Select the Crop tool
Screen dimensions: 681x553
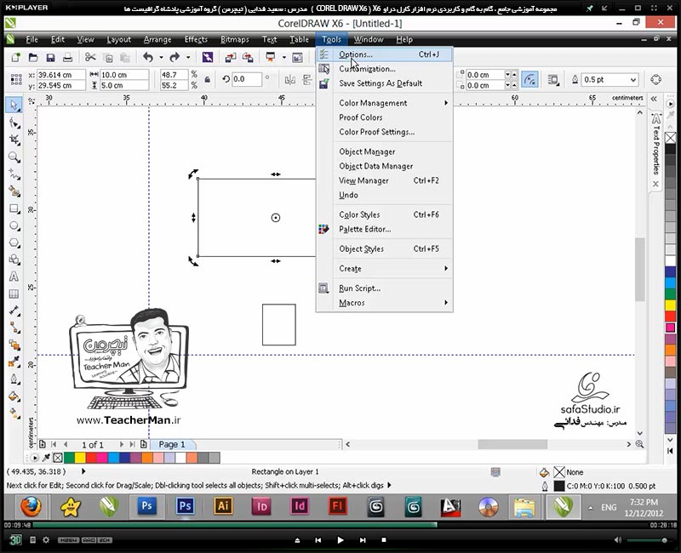(14, 140)
